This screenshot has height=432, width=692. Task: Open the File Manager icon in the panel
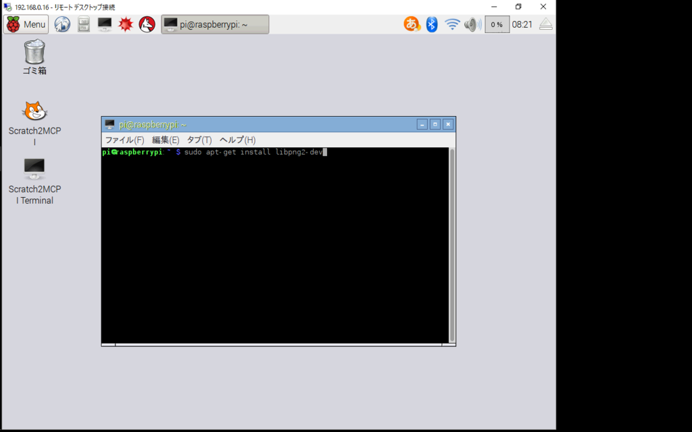[x=83, y=24]
